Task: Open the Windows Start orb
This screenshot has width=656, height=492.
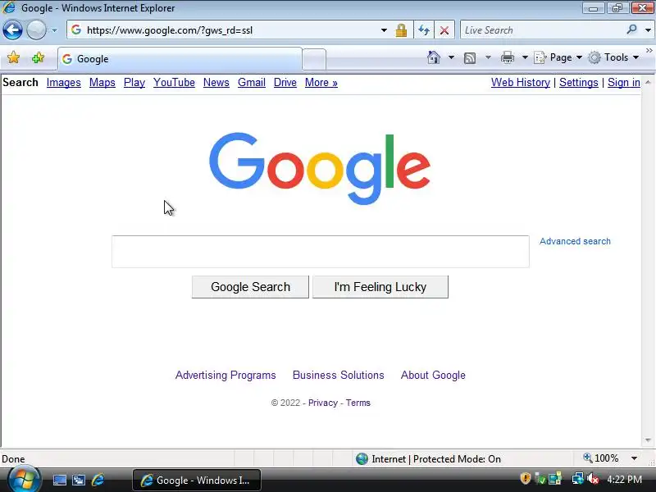Action: (25, 480)
